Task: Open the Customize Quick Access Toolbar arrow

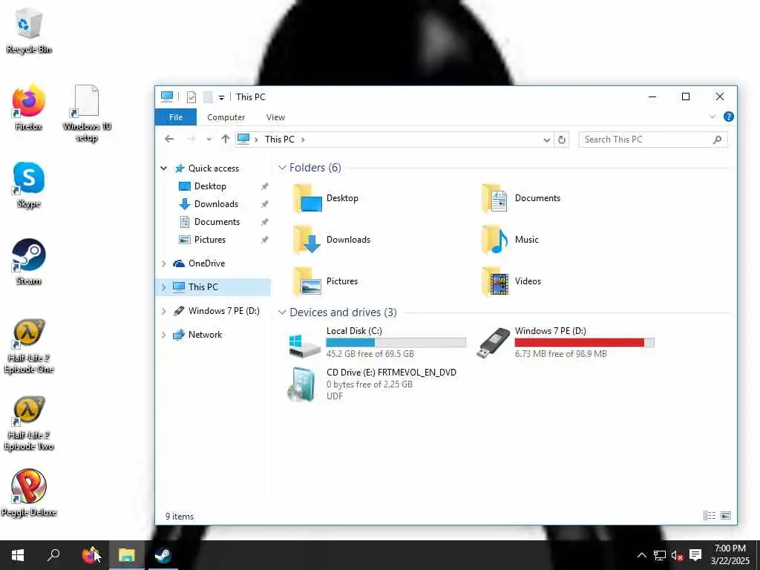Action: [x=221, y=97]
